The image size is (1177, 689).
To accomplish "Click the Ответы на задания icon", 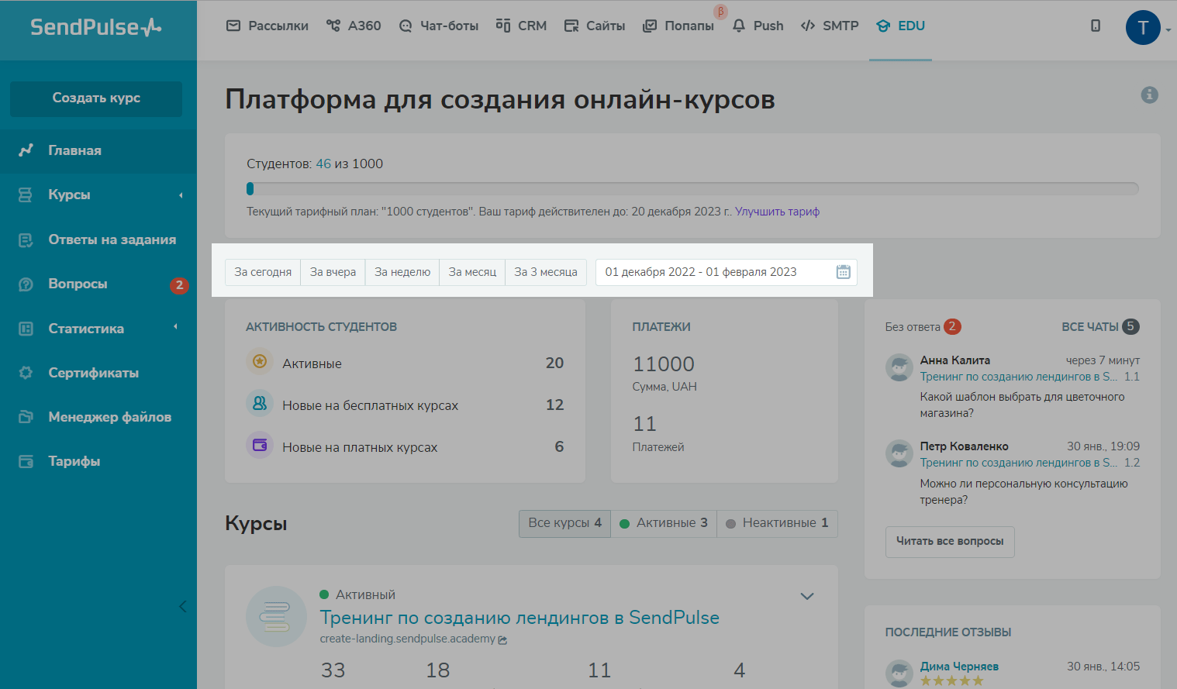I will click(x=26, y=239).
